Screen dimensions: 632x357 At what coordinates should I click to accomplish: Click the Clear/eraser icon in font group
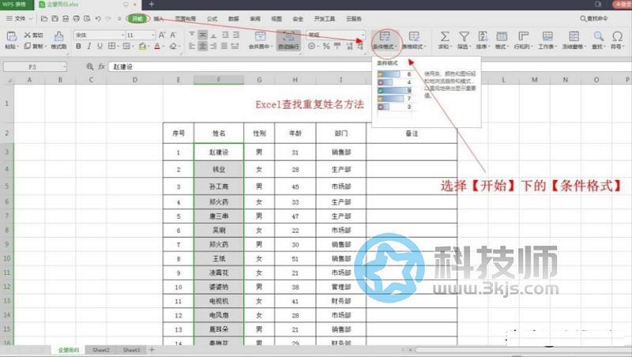coord(173,47)
